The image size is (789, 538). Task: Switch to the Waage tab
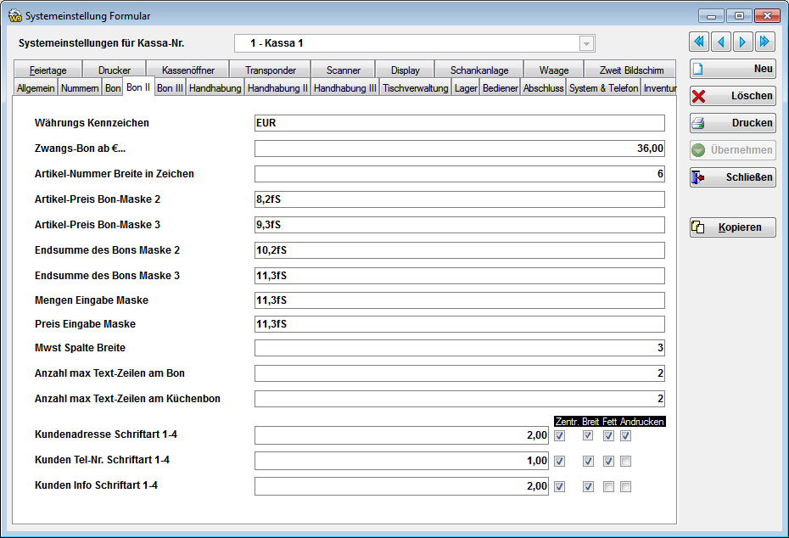pyautogui.click(x=553, y=70)
